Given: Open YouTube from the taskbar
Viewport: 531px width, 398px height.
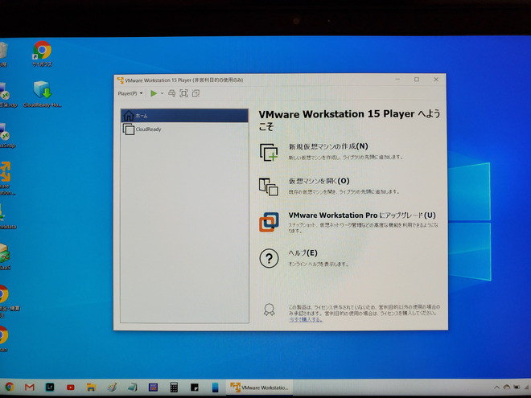Looking at the screenshot, I should 71,388.
